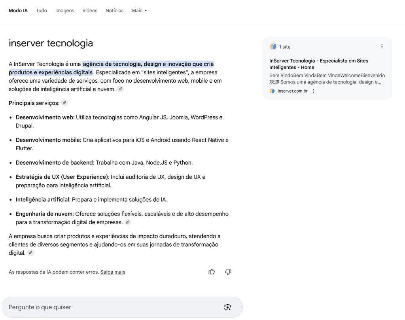Open the citation after Engenharia de nuvem bullet
This screenshot has width=405, height=320.
(x=127, y=222)
